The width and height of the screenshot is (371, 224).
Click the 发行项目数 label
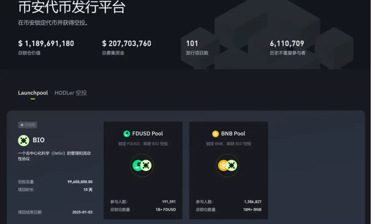197,53
